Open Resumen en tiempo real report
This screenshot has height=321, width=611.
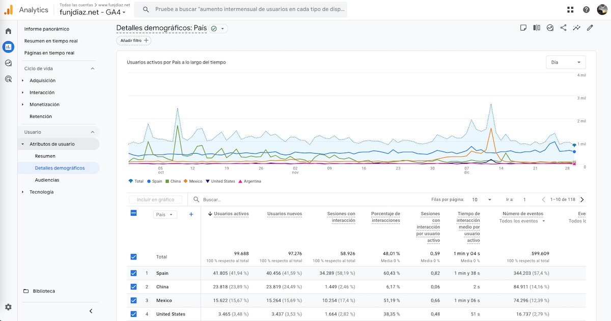(51, 41)
